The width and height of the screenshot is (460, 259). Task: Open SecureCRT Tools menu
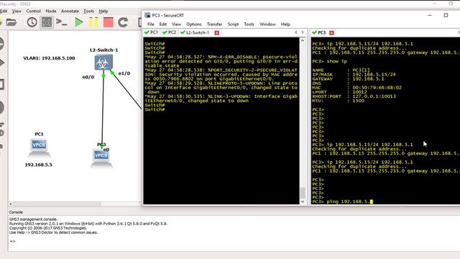tap(249, 24)
